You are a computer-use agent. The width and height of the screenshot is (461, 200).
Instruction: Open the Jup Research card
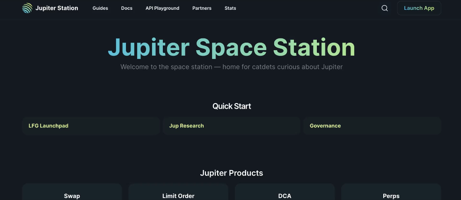click(x=231, y=126)
